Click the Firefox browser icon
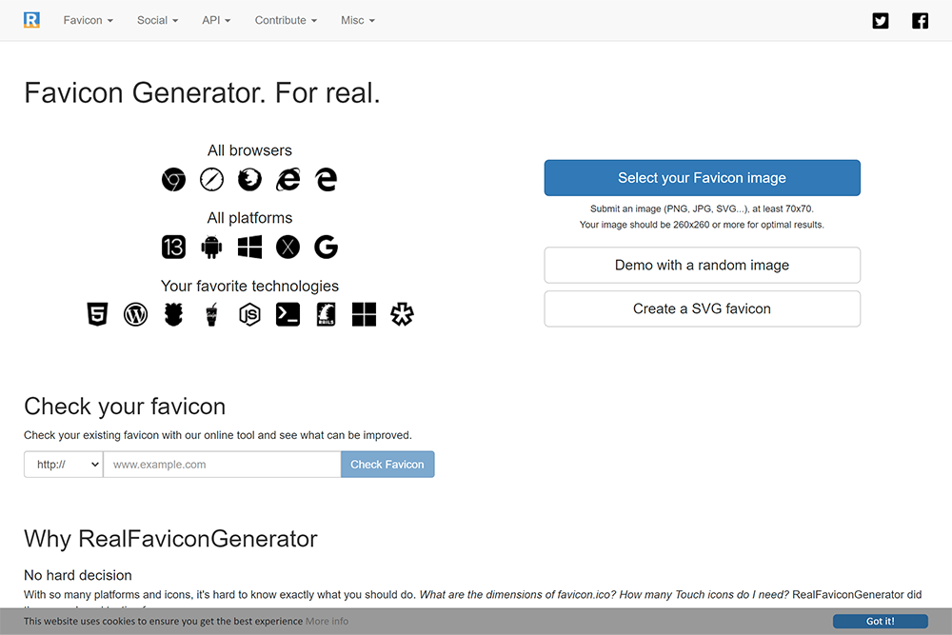 (x=249, y=180)
